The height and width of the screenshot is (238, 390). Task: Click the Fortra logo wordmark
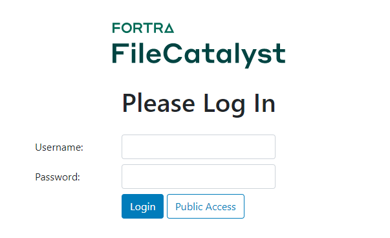tap(143, 28)
